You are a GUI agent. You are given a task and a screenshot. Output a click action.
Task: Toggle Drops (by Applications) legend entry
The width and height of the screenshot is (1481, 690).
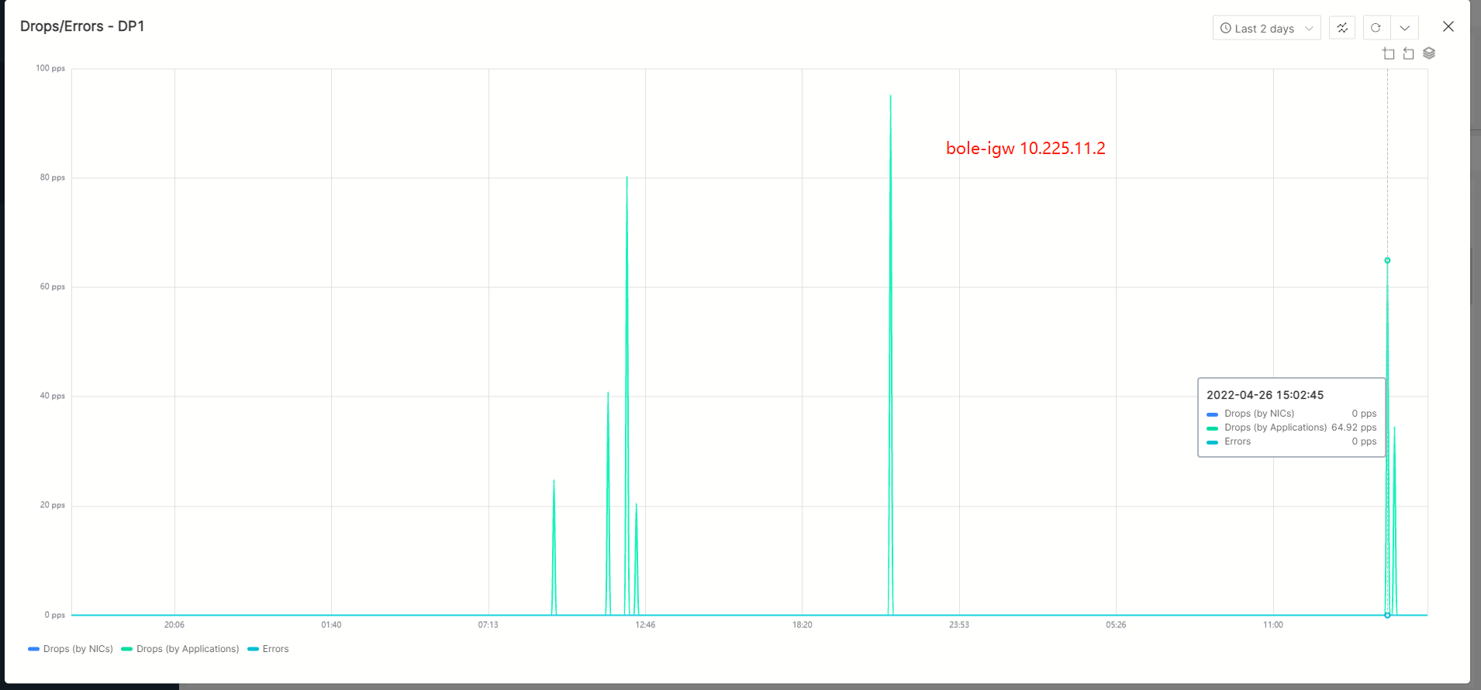(x=187, y=649)
